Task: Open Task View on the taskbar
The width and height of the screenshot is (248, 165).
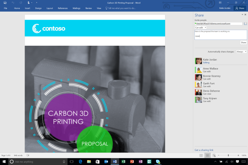Action: (72, 162)
